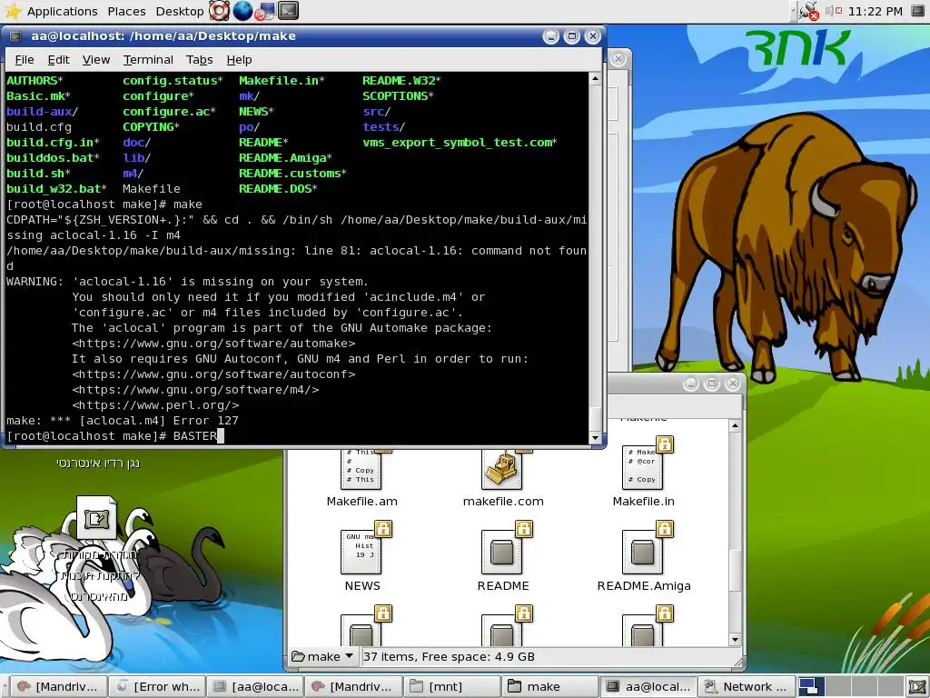The width and height of the screenshot is (930, 698).
Task: Open the terminal File menu
Action: click(x=25, y=59)
